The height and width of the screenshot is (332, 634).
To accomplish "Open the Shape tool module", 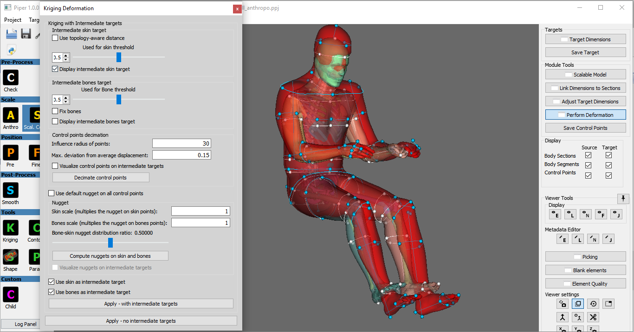I will point(11,257).
